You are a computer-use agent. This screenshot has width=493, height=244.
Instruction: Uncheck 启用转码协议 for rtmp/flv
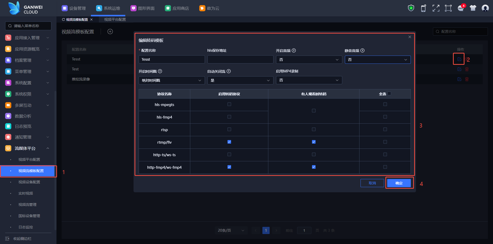pyautogui.click(x=229, y=142)
